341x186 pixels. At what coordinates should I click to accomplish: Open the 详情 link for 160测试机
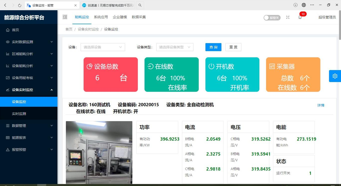[x=321, y=105]
